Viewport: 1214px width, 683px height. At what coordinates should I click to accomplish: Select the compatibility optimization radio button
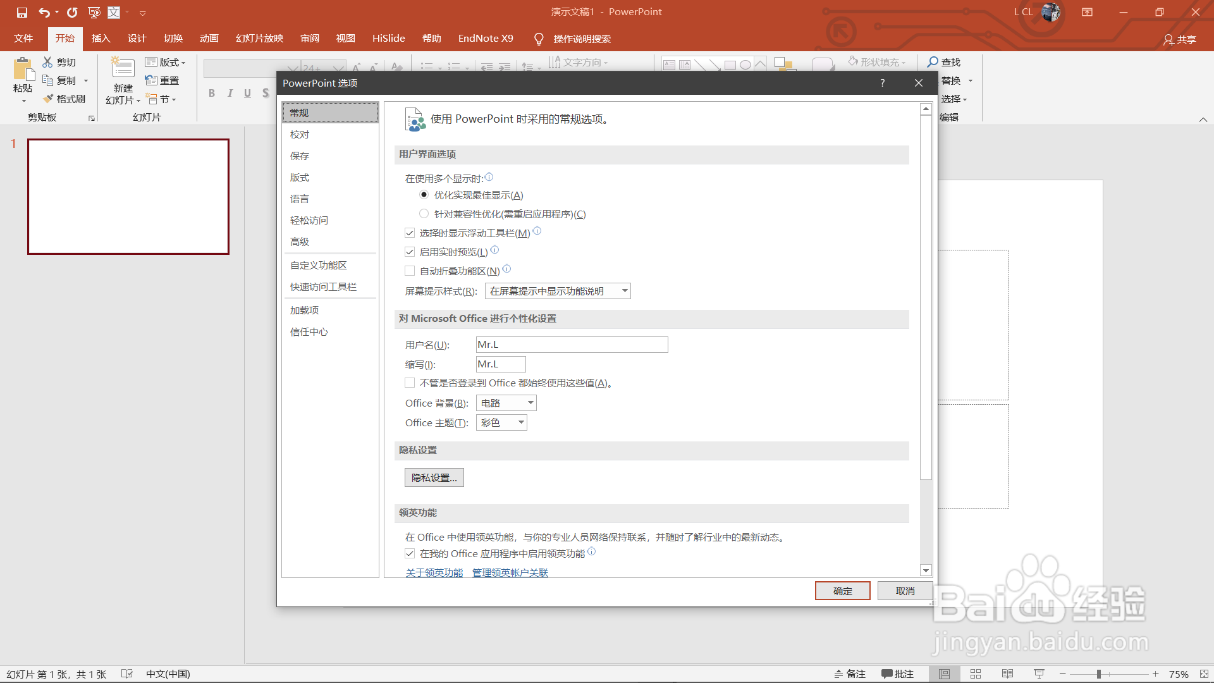[x=424, y=214]
